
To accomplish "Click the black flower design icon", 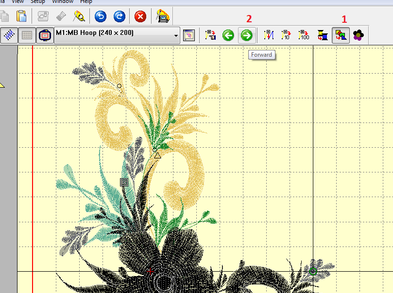I will tap(358, 35).
